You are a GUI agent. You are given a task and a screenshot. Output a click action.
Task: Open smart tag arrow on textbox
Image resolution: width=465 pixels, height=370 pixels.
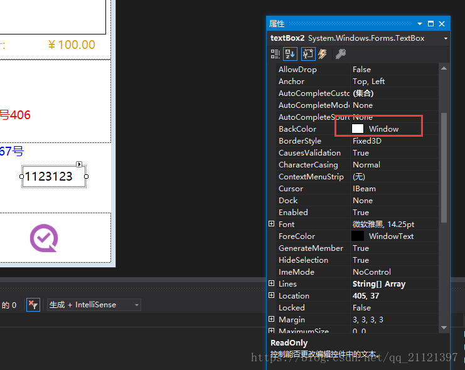pos(79,164)
